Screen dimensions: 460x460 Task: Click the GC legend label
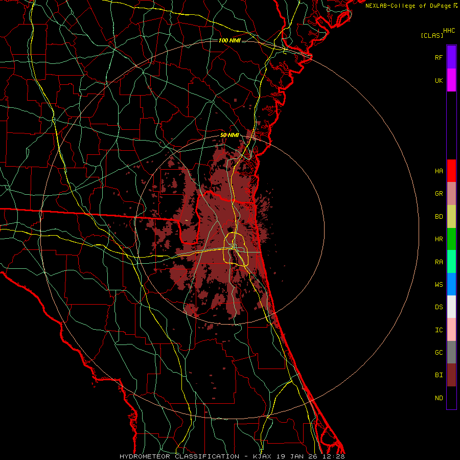(x=439, y=353)
